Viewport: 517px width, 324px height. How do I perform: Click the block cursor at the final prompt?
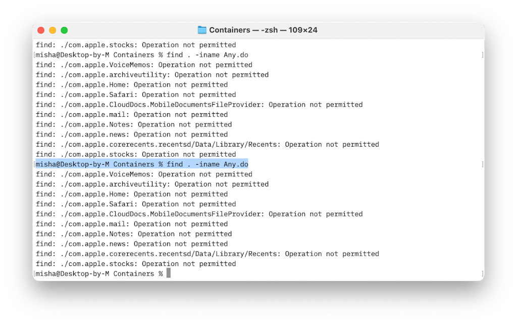(x=169, y=273)
